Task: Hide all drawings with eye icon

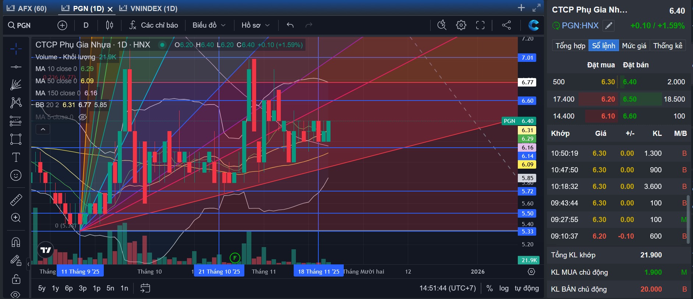Action: click(16, 294)
